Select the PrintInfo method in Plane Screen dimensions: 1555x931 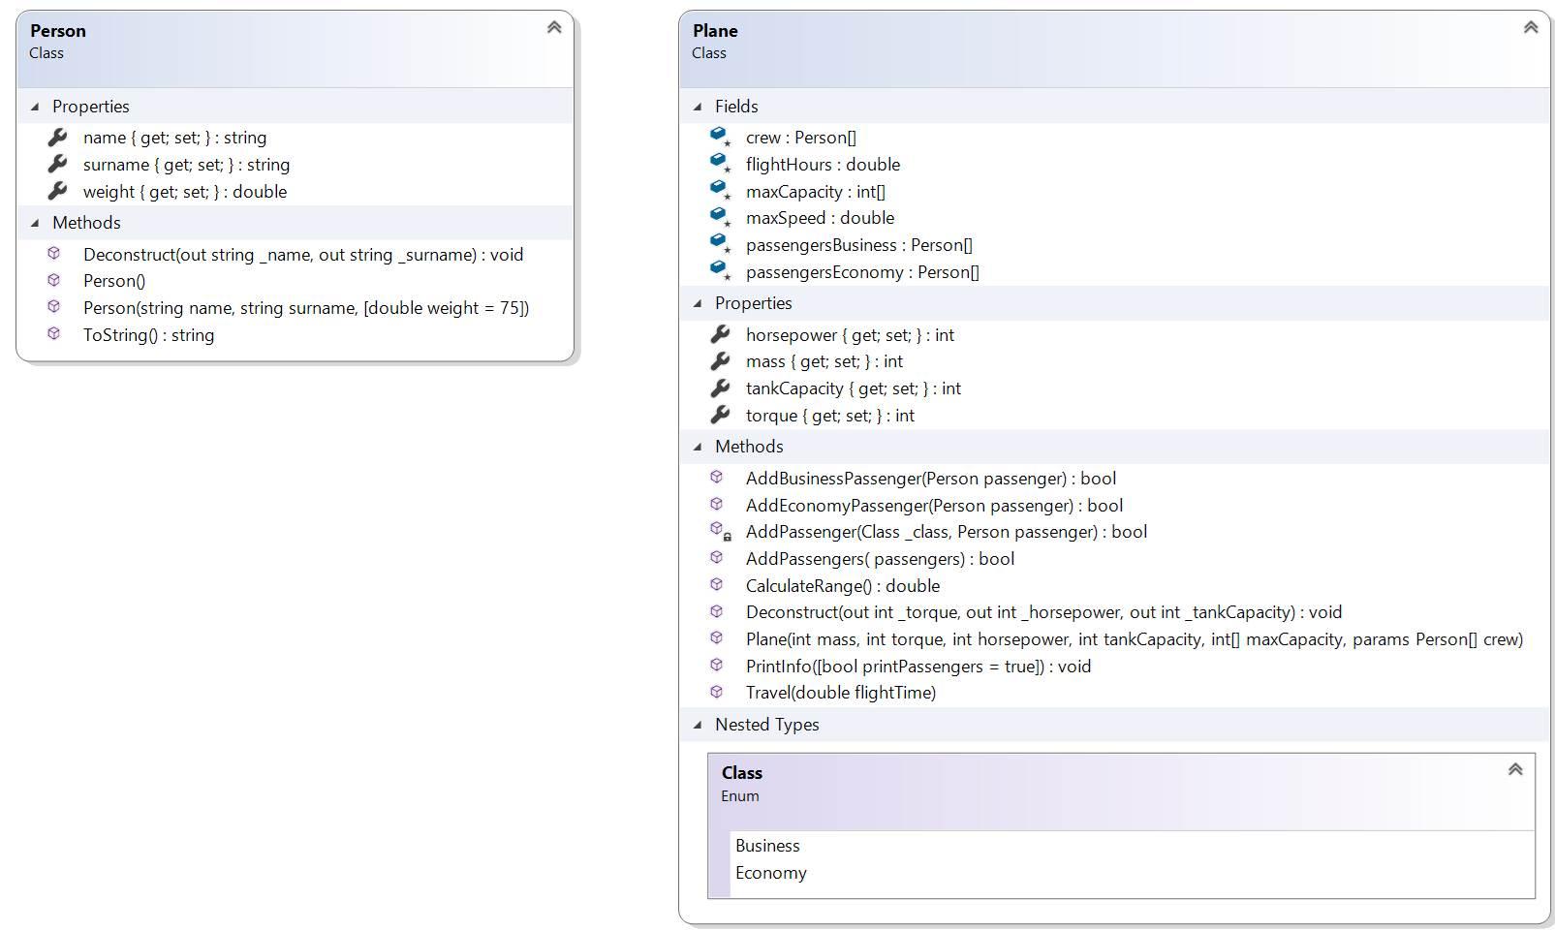[x=917, y=667]
